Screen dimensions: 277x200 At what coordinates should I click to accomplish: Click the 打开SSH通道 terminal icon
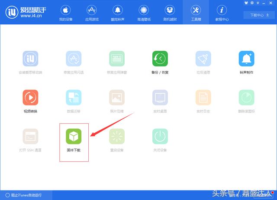coord(30,136)
